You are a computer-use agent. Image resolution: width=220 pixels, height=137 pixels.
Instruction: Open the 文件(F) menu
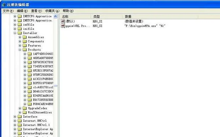coord(8,11)
